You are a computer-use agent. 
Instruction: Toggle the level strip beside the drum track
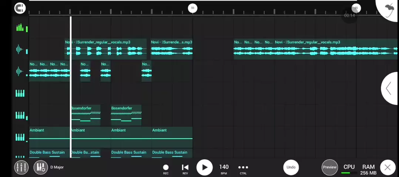27,29
